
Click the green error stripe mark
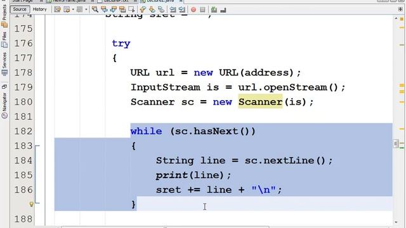tap(402, 148)
